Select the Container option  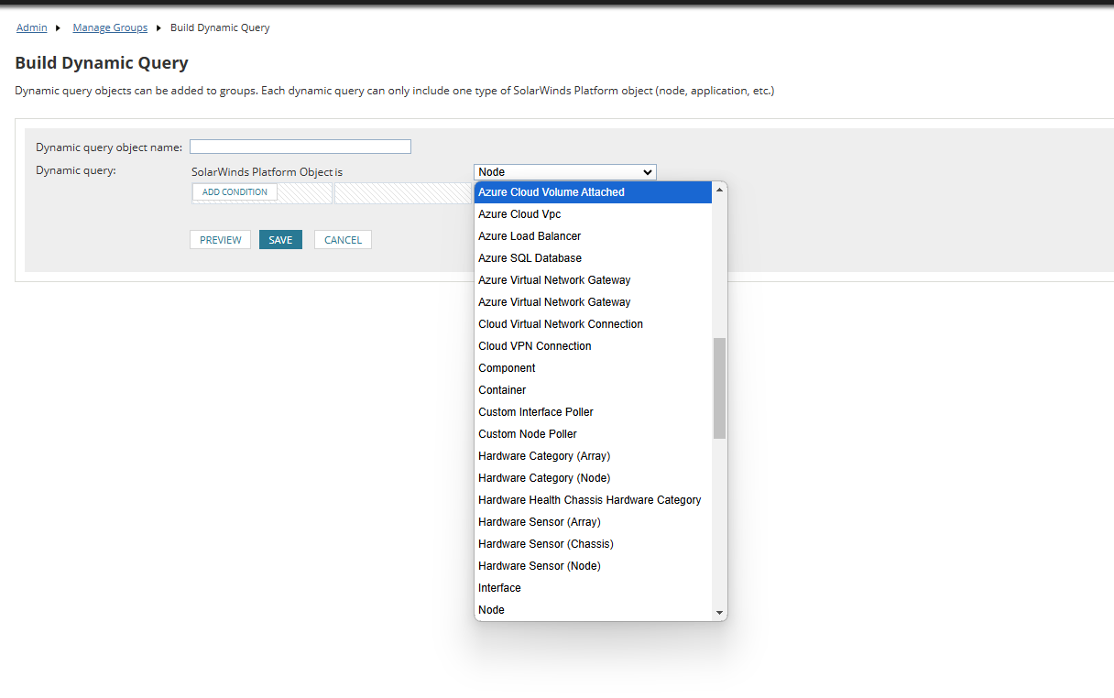pos(593,390)
